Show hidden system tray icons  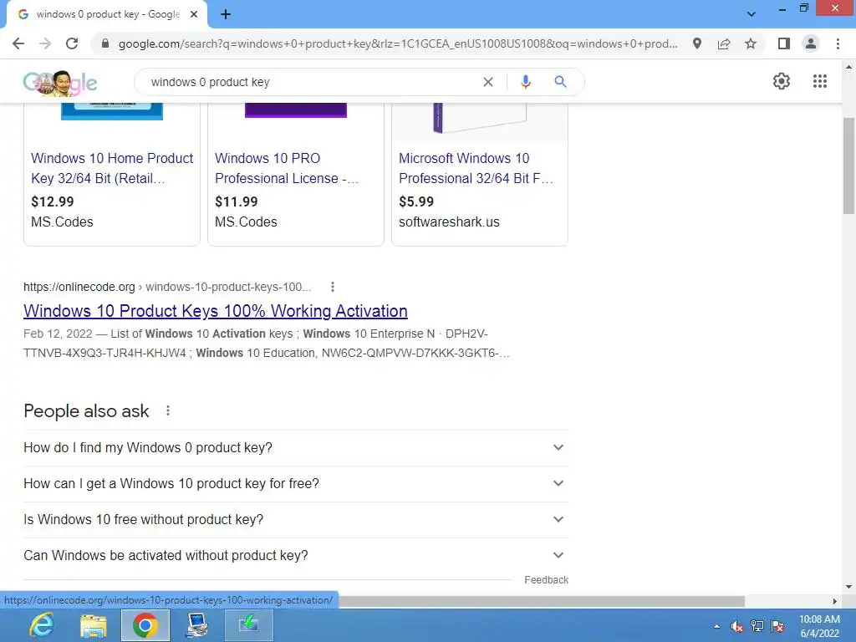[x=716, y=626]
